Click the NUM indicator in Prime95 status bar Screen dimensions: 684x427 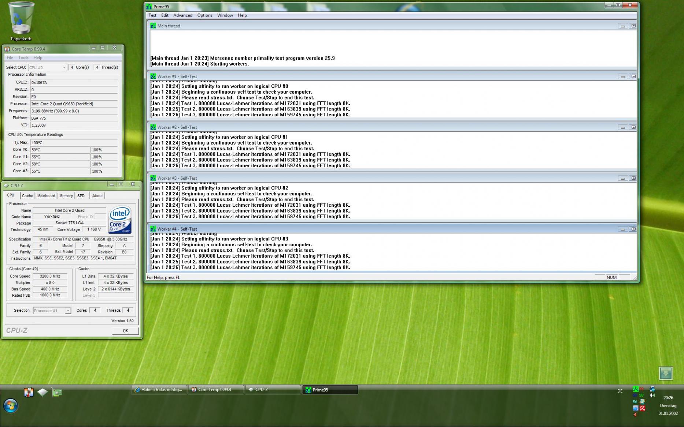(x=611, y=277)
